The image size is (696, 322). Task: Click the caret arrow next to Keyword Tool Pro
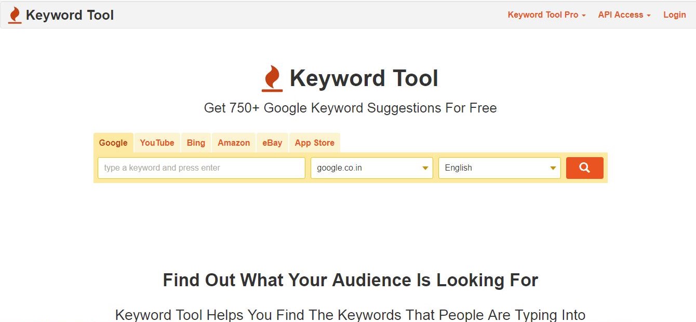(x=584, y=16)
